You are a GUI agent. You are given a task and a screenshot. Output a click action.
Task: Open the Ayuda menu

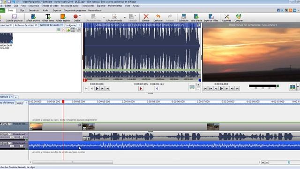[136, 6]
